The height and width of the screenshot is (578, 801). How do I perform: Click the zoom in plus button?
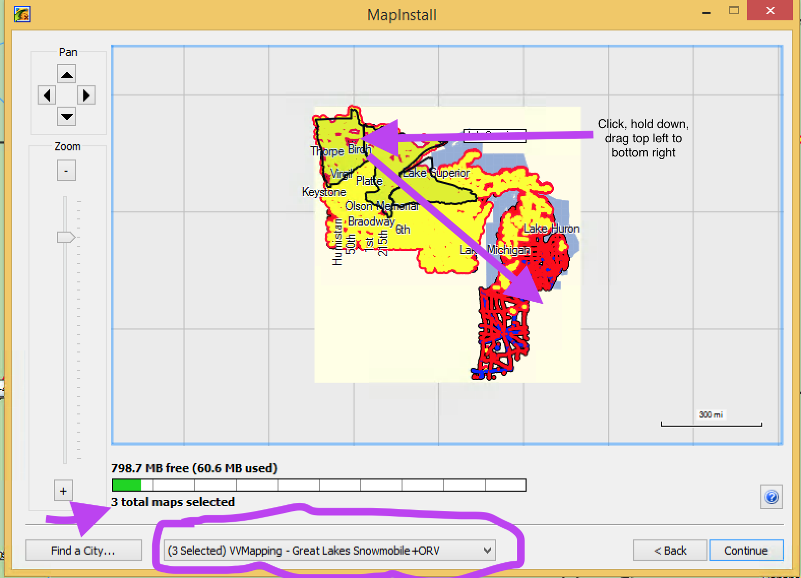click(63, 491)
